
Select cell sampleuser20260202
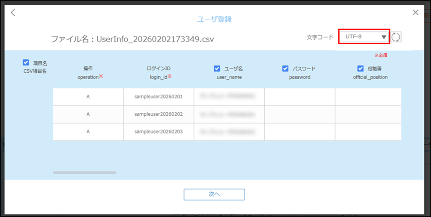pyautogui.click(x=159, y=114)
